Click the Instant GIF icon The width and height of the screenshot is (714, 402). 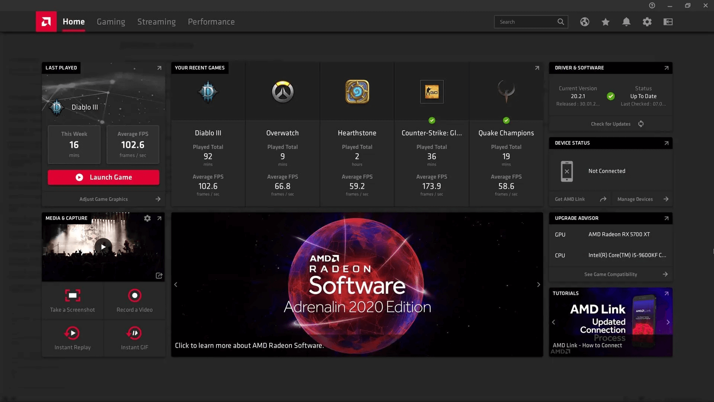pyautogui.click(x=135, y=333)
